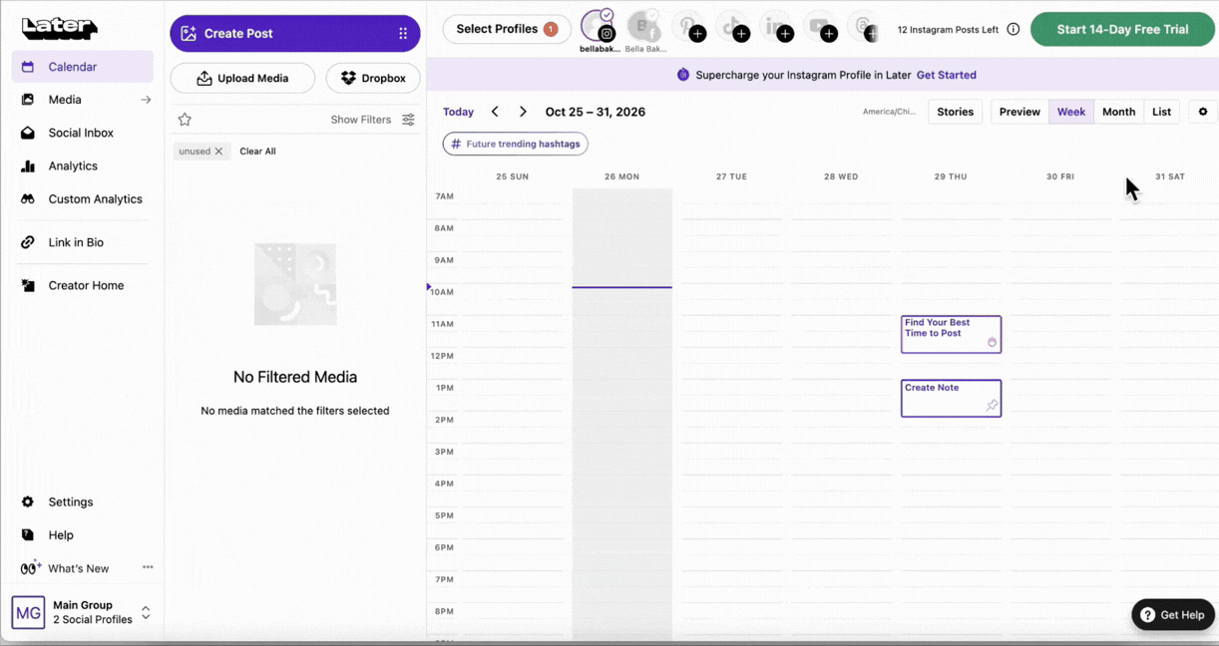Go to previous week arrow
The height and width of the screenshot is (646, 1219).
coord(495,112)
